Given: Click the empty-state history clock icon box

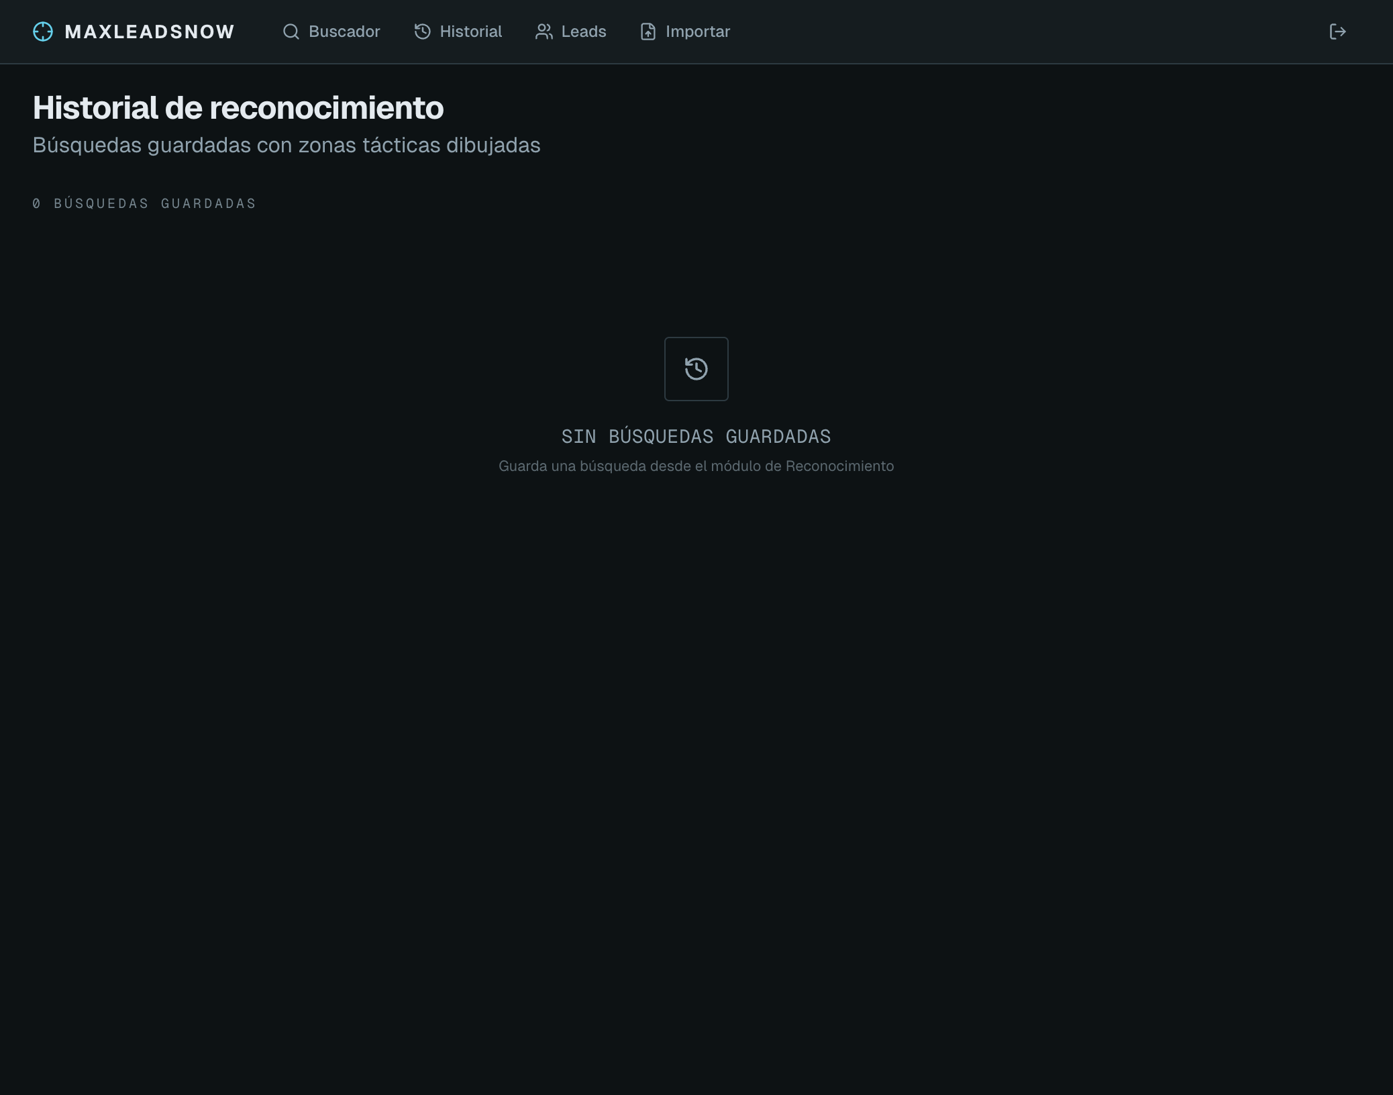Looking at the screenshot, I should click(696, 369).
